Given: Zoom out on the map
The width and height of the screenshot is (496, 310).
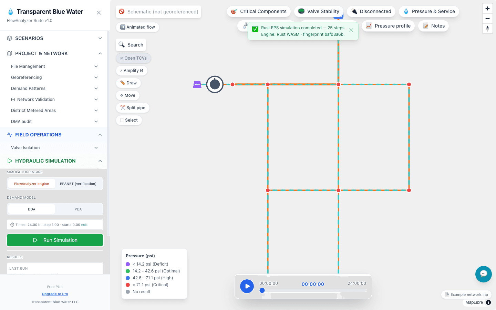Looking at the screenshot, I should [x=487, y=19].
